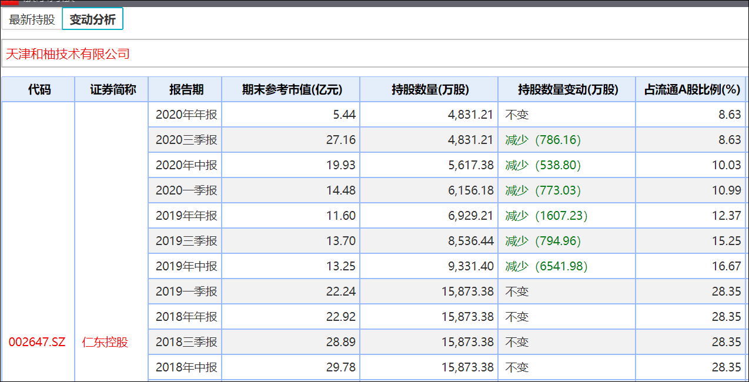
Task: Click the 证券简称 column header
Action: coord(113,89)
